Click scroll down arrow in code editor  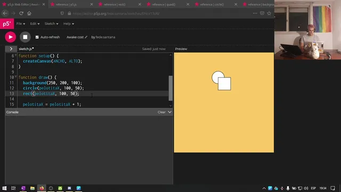pos(170,106)
